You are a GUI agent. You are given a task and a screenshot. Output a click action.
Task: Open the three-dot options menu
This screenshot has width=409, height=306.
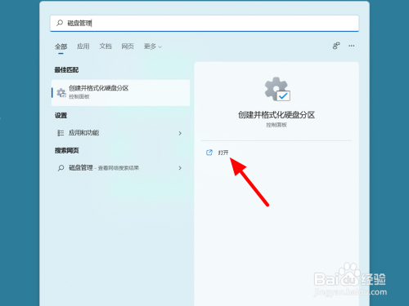coord(352,46)
